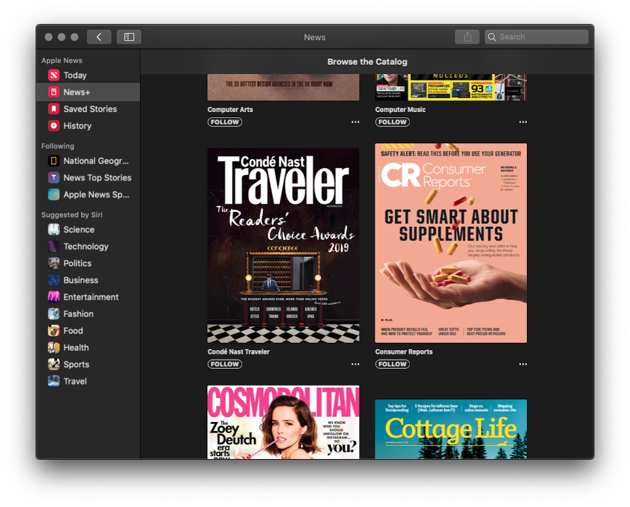Click the Travel topic label
The image size is (630, 507).
pyautogui.click(x=75, y=382)
